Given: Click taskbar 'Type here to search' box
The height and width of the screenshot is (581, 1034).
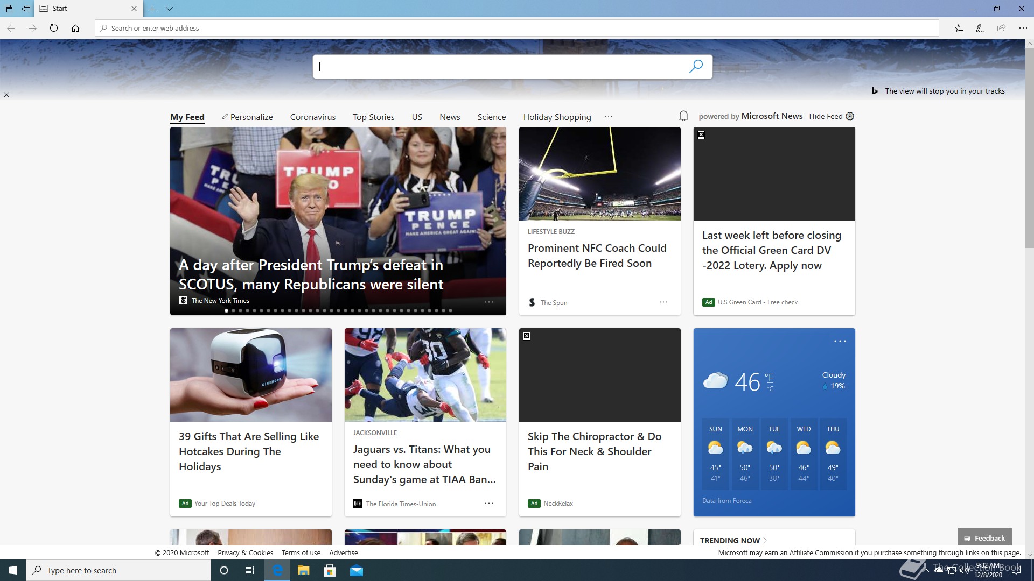Looking at the screenshot, I should pos(118,570).
